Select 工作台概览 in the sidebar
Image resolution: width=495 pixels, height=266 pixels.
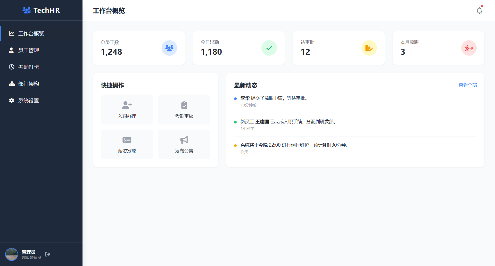31,34
